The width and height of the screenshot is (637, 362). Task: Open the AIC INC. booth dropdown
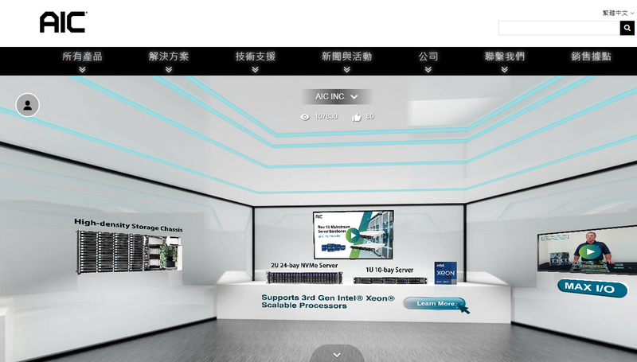click(336, 97)
